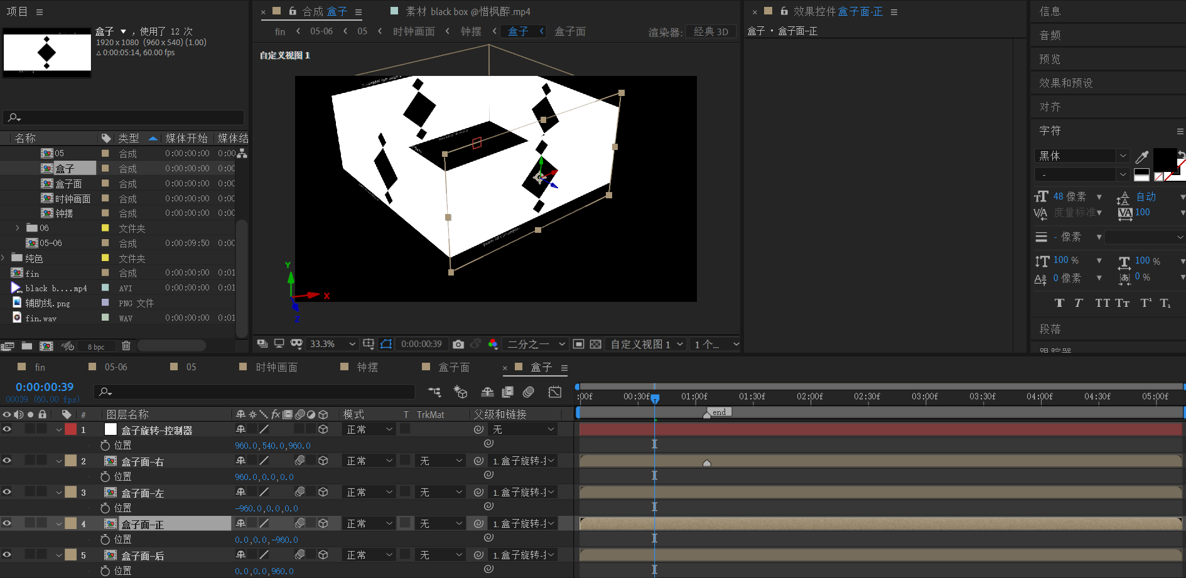The image size is (1186, 578).
Task: Open the graph editor icon
Action: coord(555,392)
